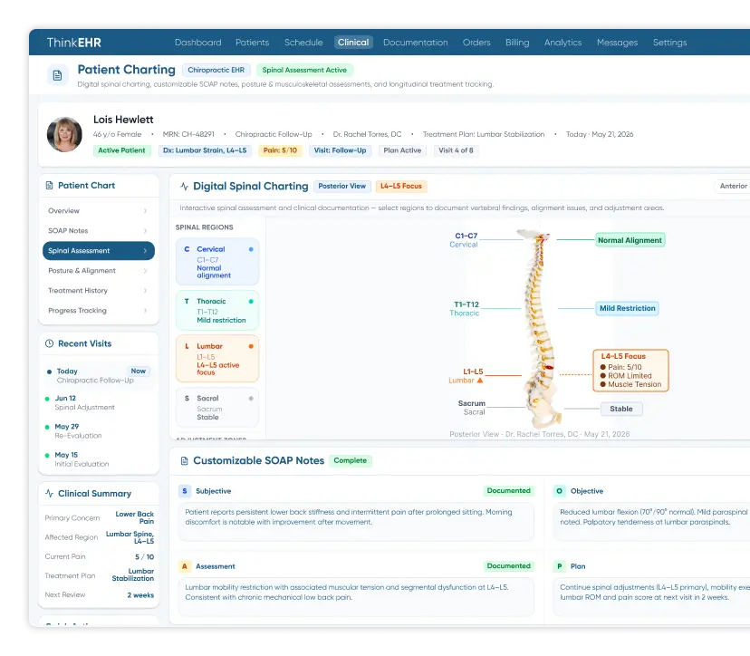This screenshot has height=656, width=750.
Task: View the Analytics tab
Action: 562,43
